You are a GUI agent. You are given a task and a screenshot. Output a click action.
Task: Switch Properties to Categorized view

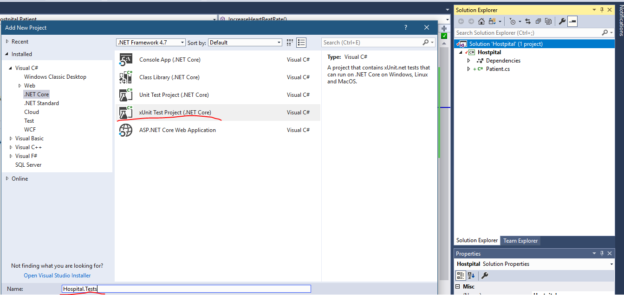tap(461, 276)
